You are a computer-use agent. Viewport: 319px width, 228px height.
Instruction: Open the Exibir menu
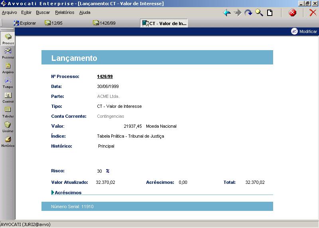[26, 13]
